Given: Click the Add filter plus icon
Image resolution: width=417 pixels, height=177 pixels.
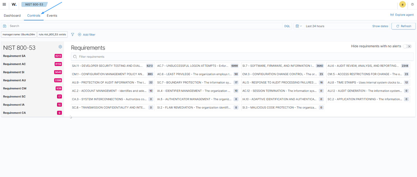Looking at the screenshot, I should pos(79,35).
